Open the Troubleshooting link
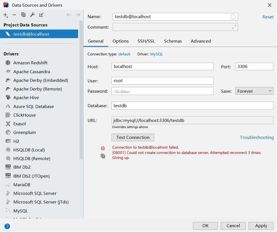Screen dimensions: 278x233 (257, 137)
